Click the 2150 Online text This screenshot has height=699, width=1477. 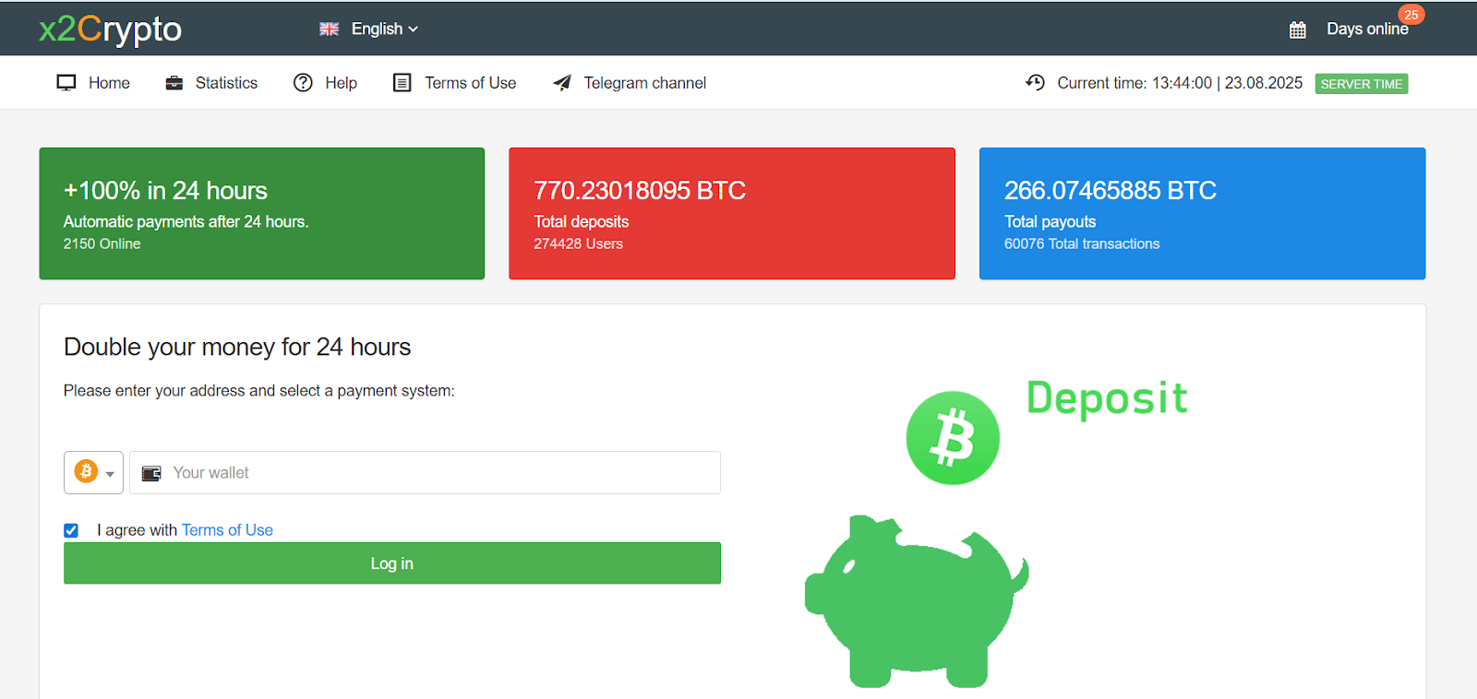(x=102, y=244)
